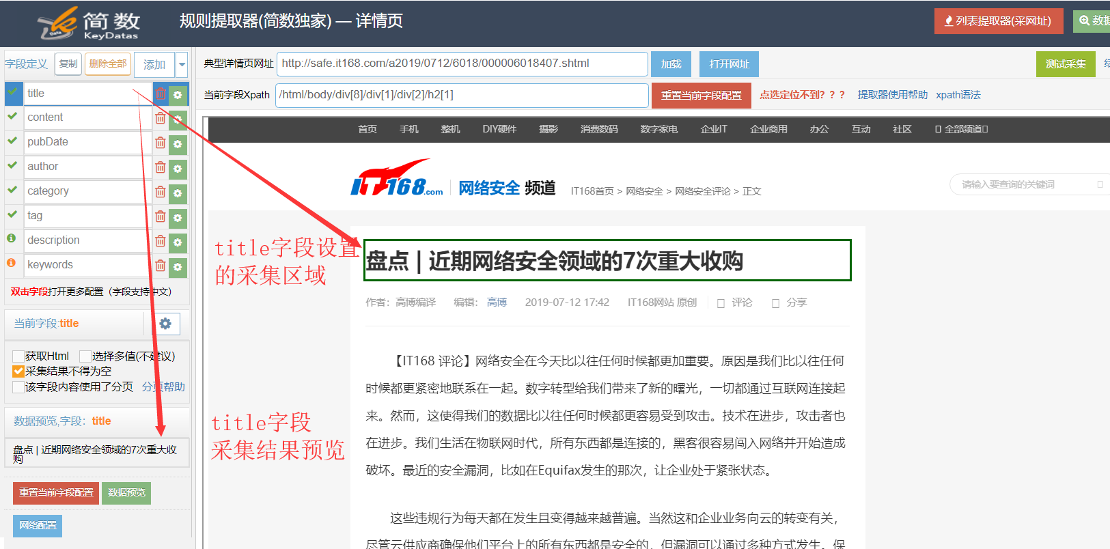Click the DIY硬件 navigation item

click(499, 129)
